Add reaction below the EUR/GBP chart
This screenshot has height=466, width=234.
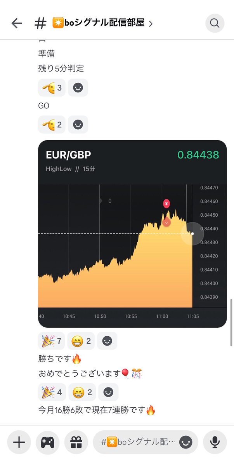coord(107,341)
